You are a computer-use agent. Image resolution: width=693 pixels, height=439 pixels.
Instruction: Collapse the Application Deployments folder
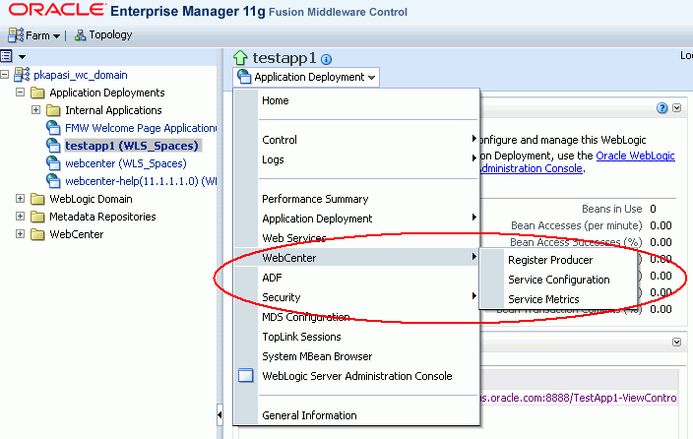20,93
